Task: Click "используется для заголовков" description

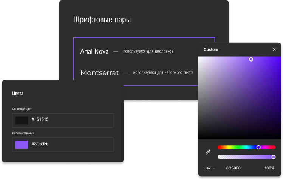Action: 148,51
